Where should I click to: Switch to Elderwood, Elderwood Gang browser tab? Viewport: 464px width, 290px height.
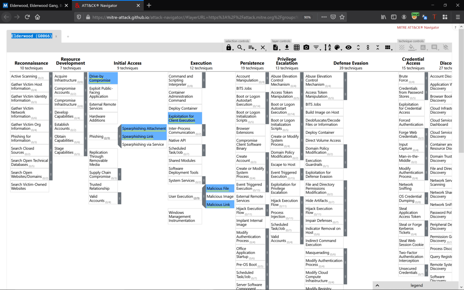point(36,5)
